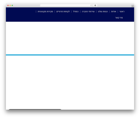Open a new tab with plus button
Screen dimensions: 140x118
click(133, 6)
